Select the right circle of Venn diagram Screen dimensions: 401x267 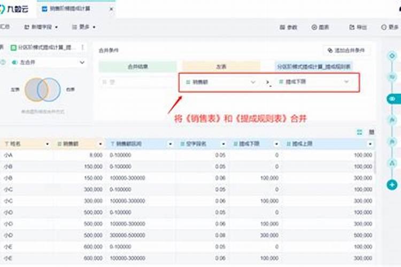(53, 89)
